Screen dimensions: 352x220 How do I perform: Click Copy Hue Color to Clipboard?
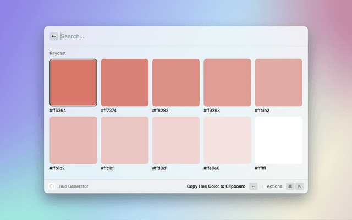click(x=216, y=186)
